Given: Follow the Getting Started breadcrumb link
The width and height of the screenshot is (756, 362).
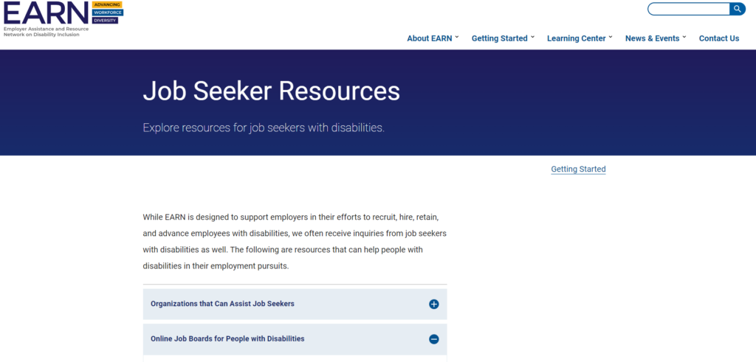Looking at the screenshot, I should (578, 169).
